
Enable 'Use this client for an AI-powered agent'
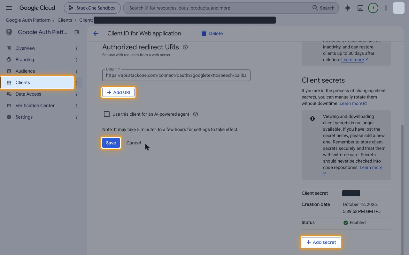pyautogui.click(x=107, y=114)
